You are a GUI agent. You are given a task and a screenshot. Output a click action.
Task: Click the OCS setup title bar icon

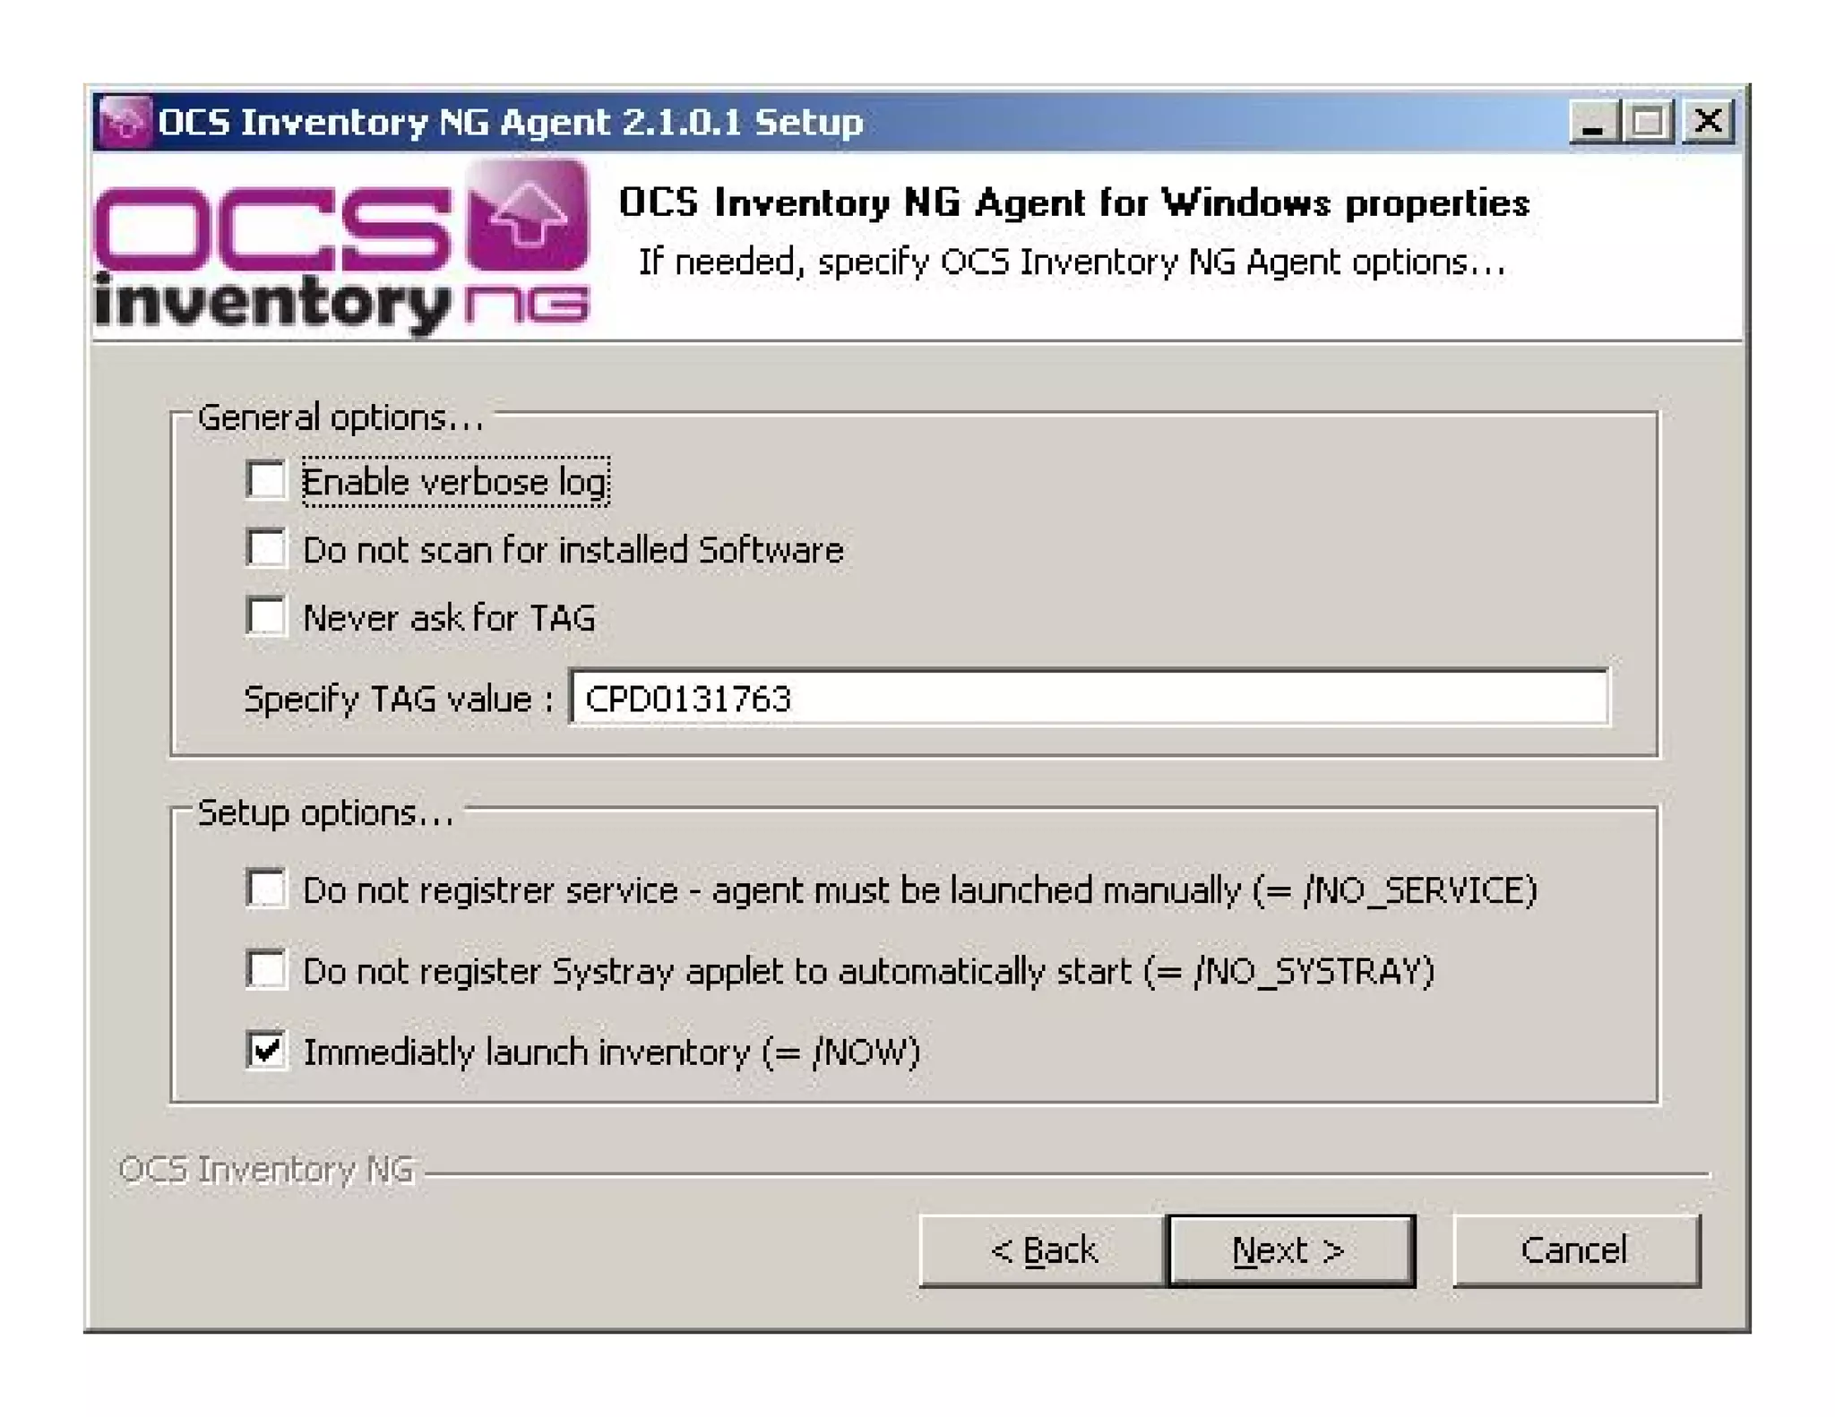[124, 121]
